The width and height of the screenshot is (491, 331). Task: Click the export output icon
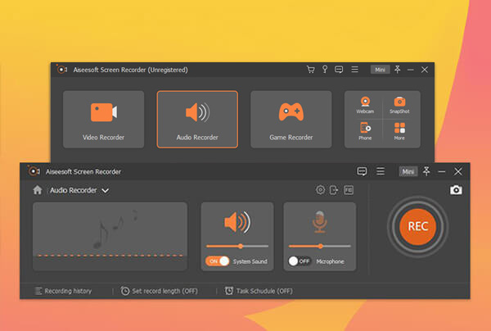point(334,190)
